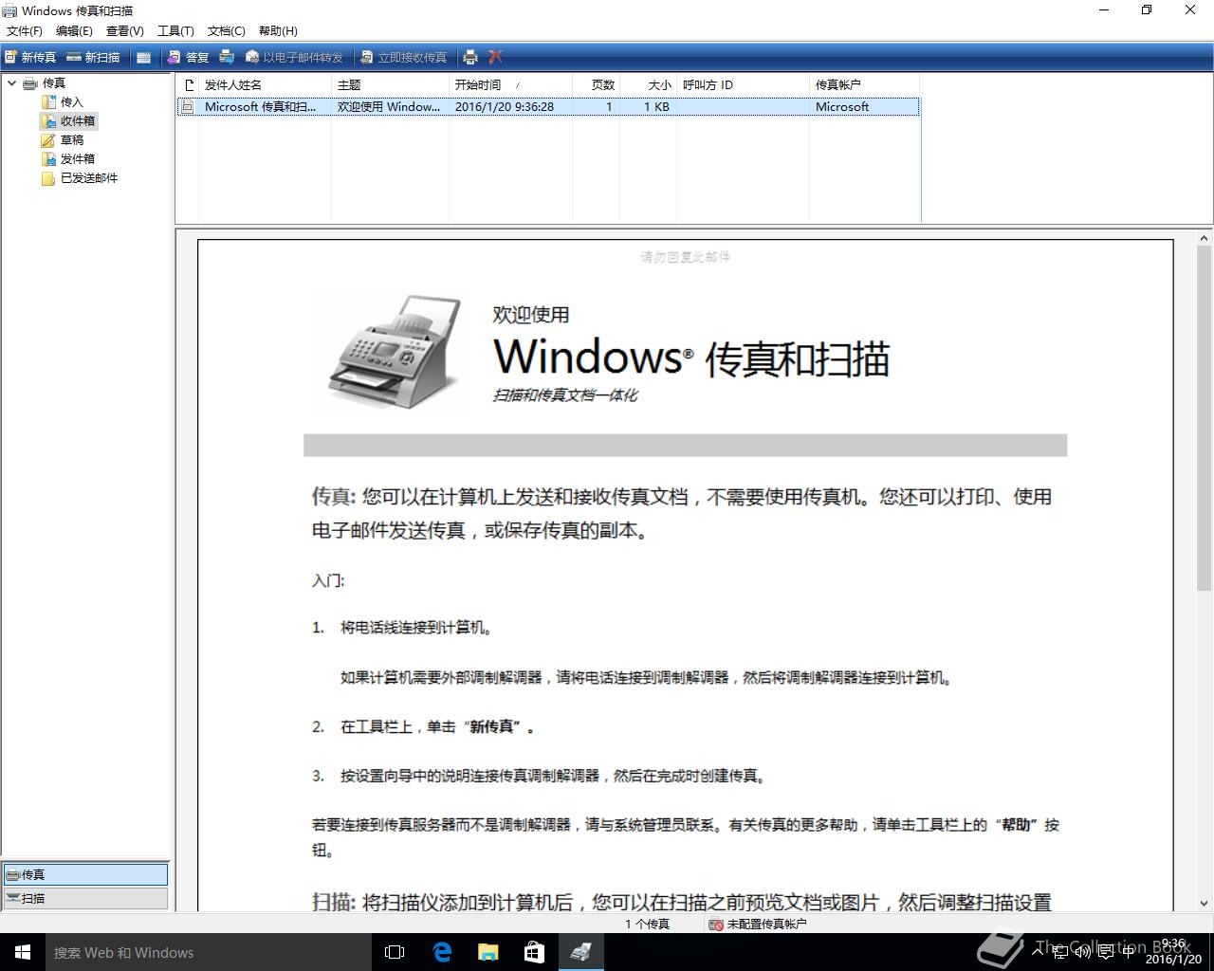Select the 传真 root item in tree
This screenshot has width=1214, height=971.
pos(53,83)
